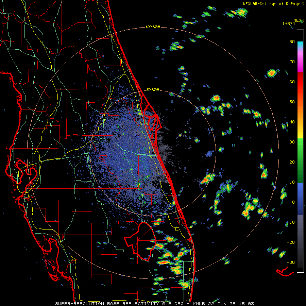Screen dimensions: 306x306
Task: Click the -10 value on the dBZ scale
Action: pyautogui.click(x=291, y=222)
